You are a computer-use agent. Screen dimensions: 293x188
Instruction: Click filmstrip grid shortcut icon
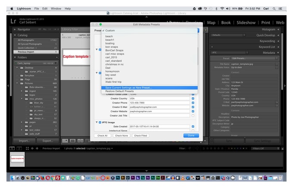pos(27,148)
